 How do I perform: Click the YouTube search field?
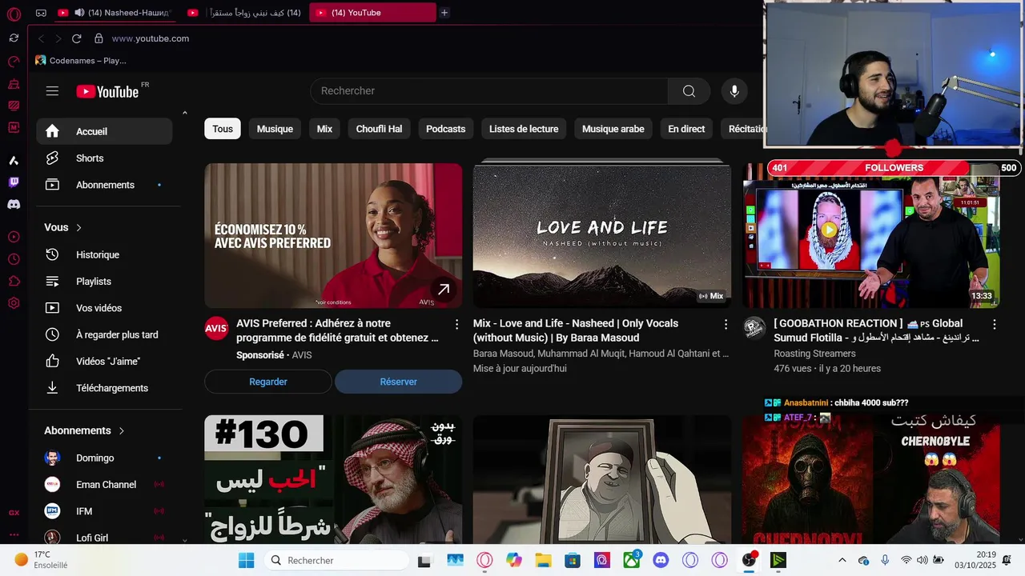[x=489, y=91]
